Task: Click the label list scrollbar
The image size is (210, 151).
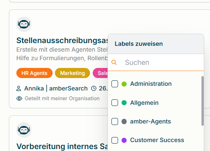Action: tap(203, 101)
